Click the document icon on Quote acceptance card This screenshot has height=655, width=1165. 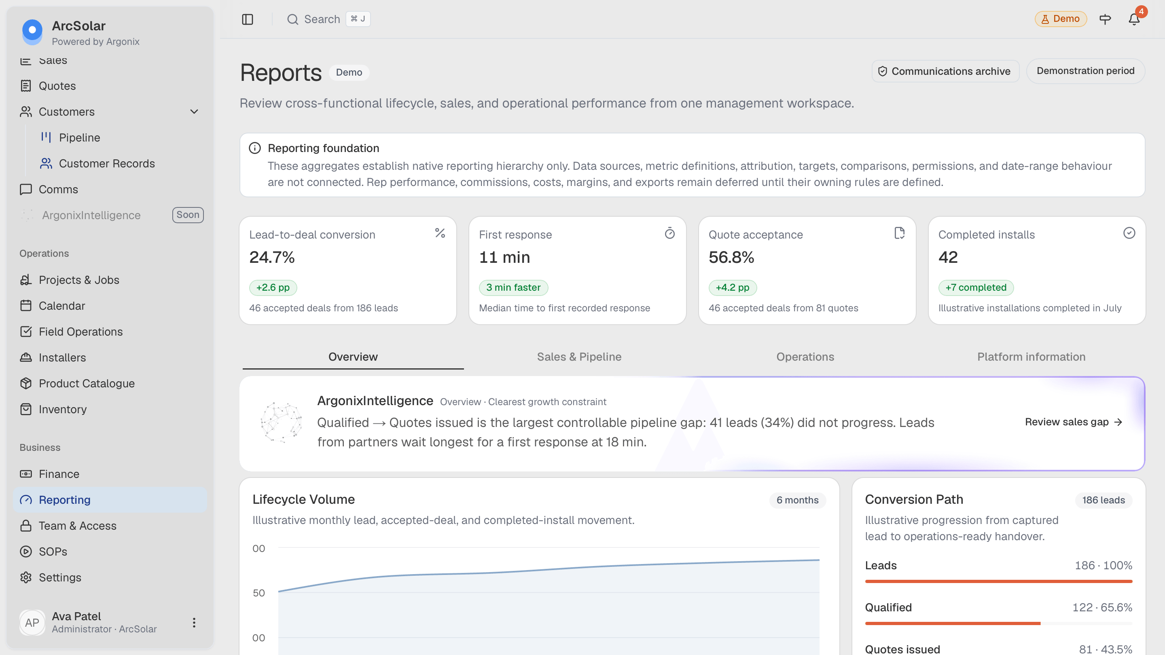900,233
